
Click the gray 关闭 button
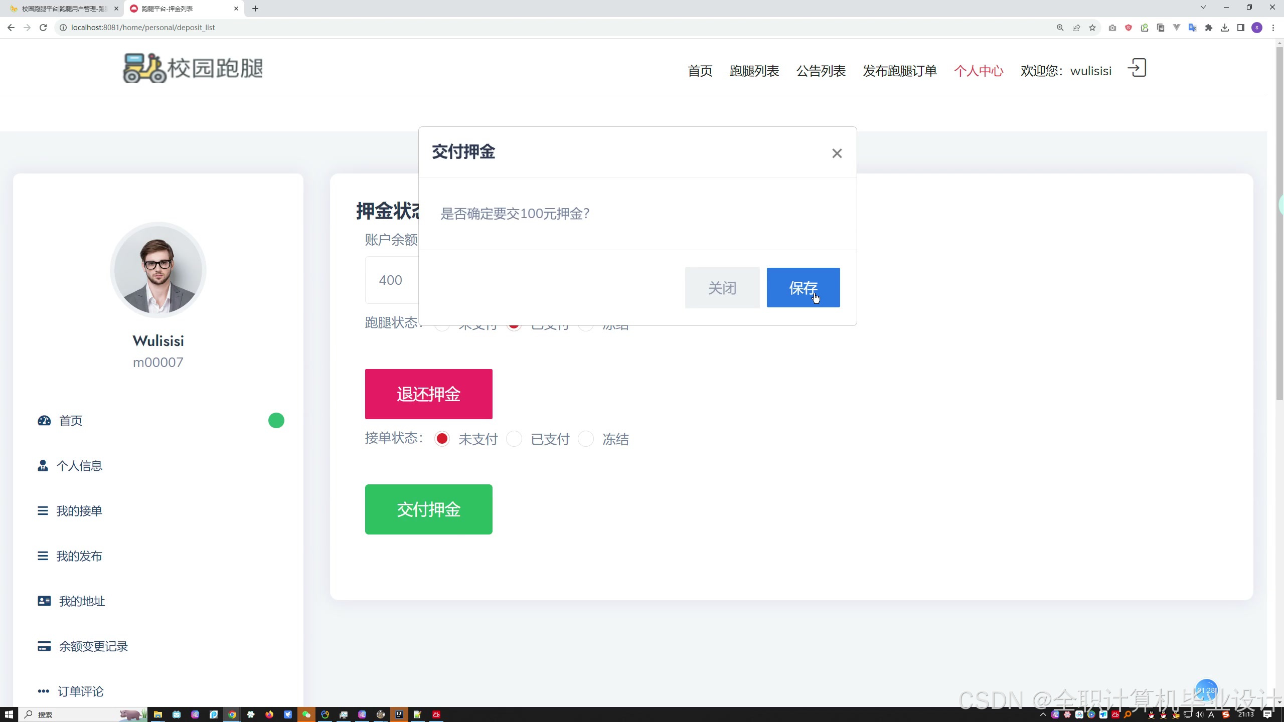pyautogui.click(x=722, y=287)
